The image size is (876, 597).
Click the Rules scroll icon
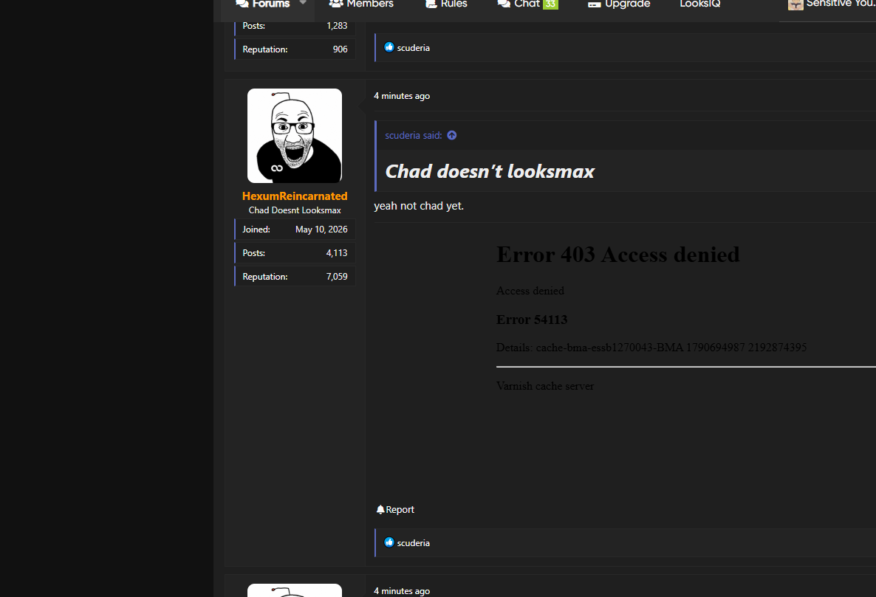coord(431,4)
